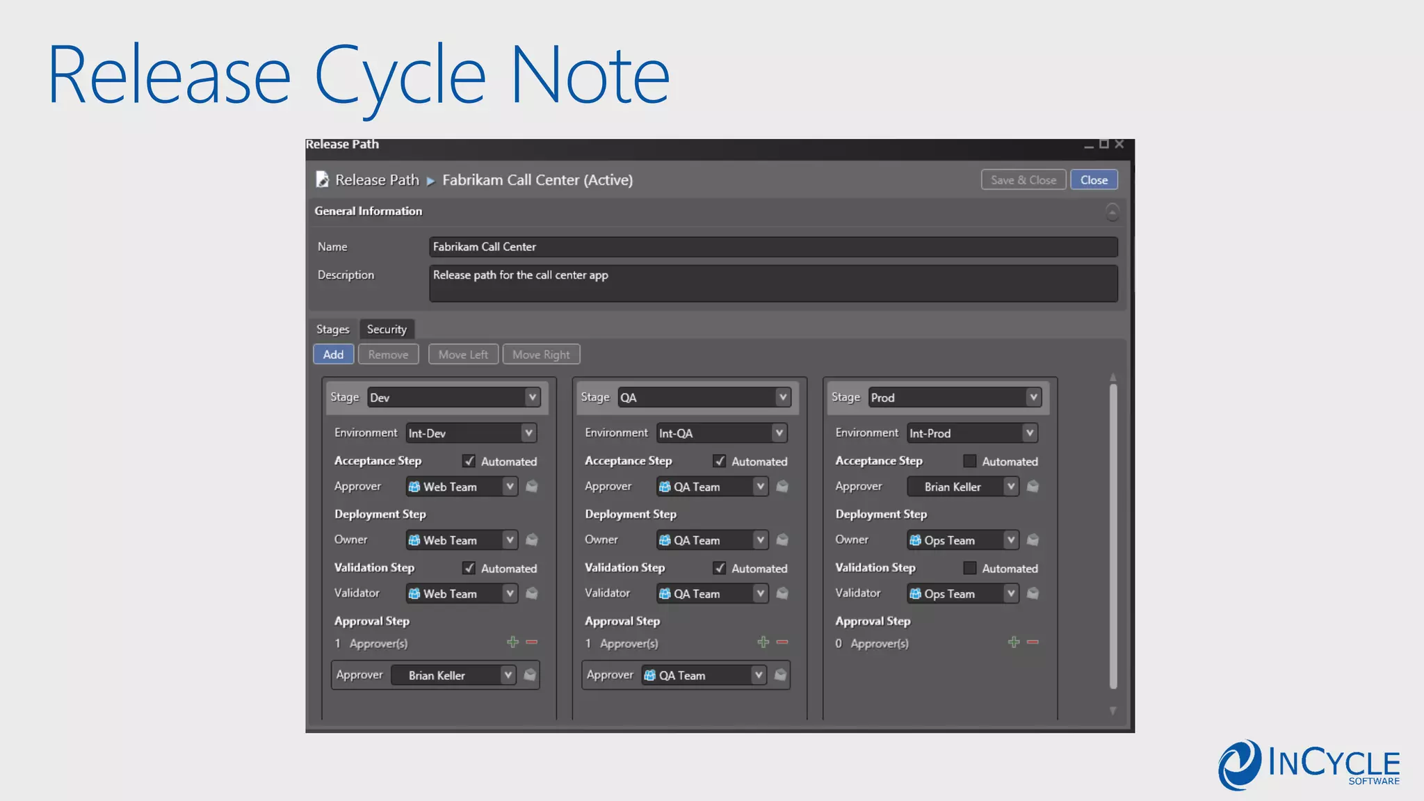Toggle Automated for Dev Validation Step
The height and width of the screenshot is (801, 1424).
pyautogui.click(x=469, y=568)
